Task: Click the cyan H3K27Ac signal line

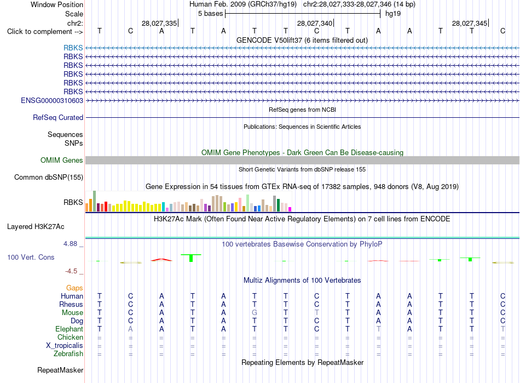Action: point(302,238)
